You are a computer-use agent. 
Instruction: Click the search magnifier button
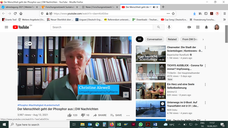pos(159,27)
